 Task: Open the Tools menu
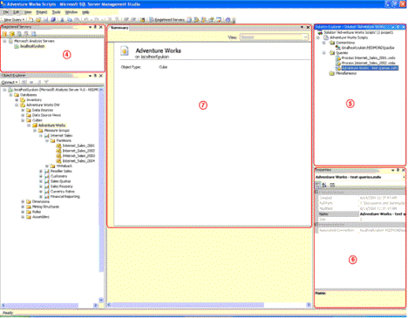click(x=56, y=12)
